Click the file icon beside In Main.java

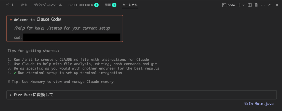(x=246, y=104)
